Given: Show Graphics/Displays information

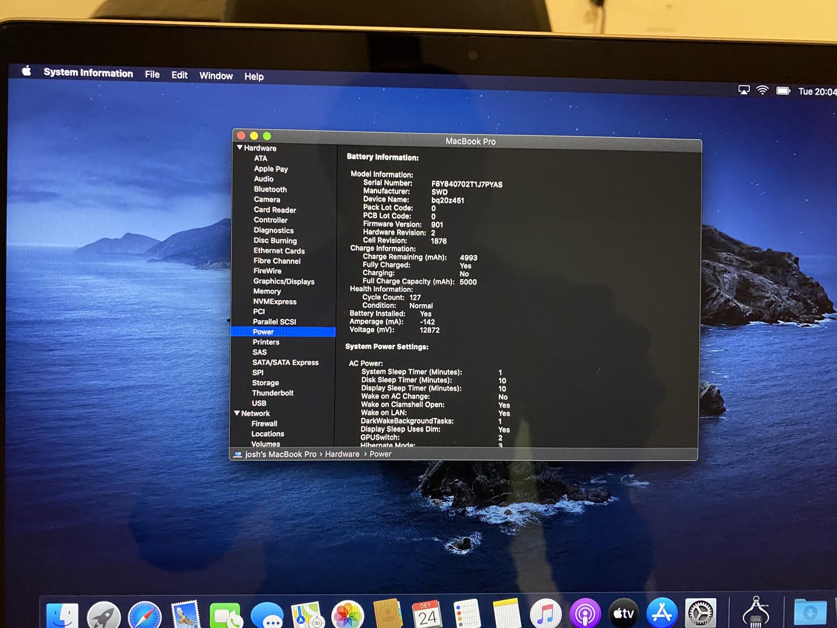Looking at the screenshot, I should [x=284, y=281].
